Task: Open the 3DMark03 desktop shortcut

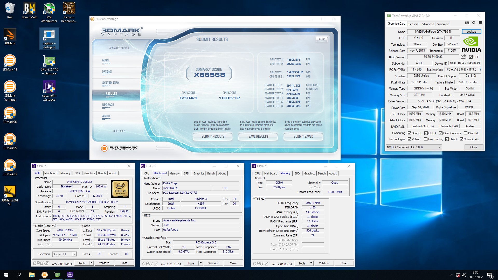Action: [10, 167]
